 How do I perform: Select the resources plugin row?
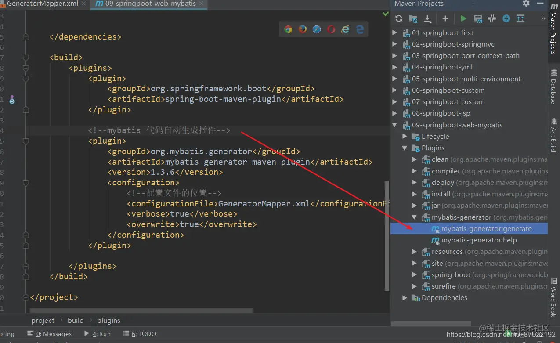pos(469,252)
